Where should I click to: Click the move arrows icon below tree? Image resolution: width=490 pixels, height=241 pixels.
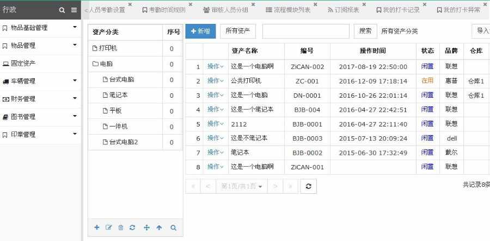point(146,227)
